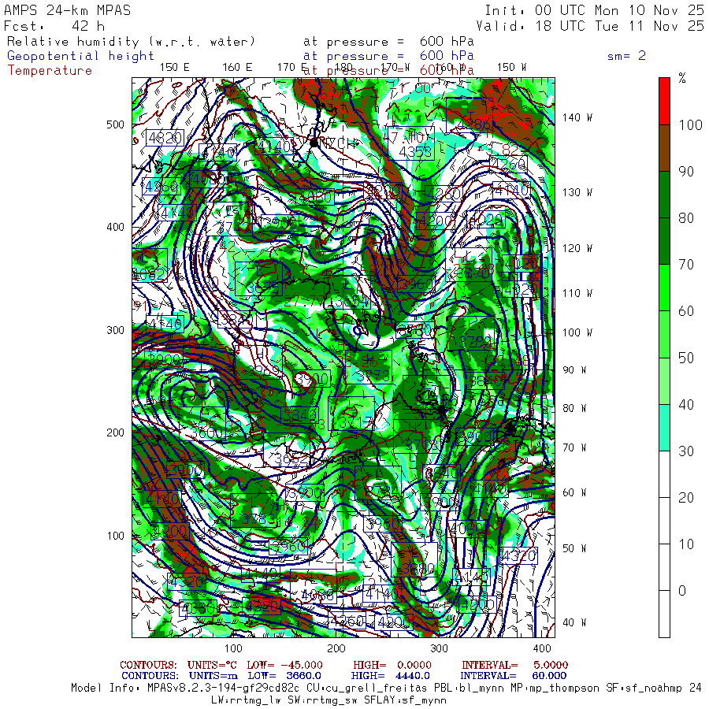Click the black station marker dot
This screenshot has width=709, height=709.
[x=314, y=143]
